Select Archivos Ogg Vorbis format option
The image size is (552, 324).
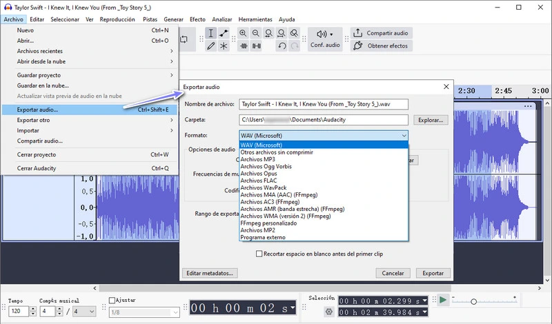[x=324, y=166]
